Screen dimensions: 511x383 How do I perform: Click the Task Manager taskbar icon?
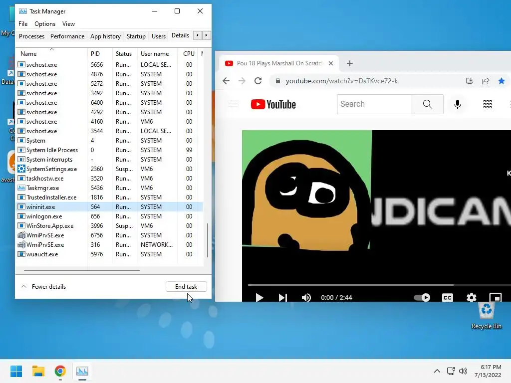[x=82, y=371]
